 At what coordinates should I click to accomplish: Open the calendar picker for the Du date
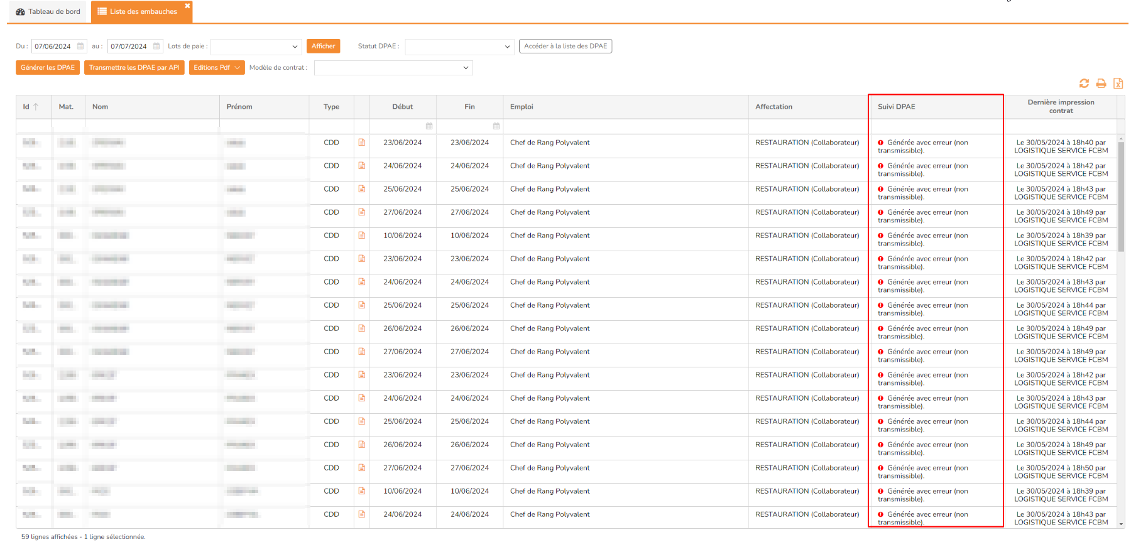[80, 46]
